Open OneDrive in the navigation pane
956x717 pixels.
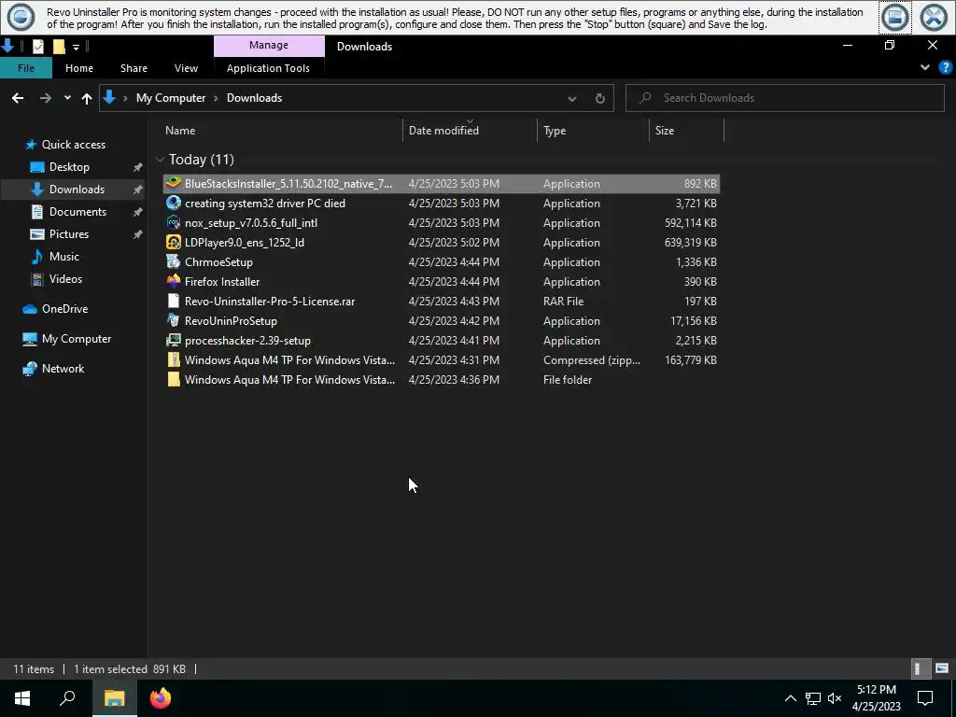(64, 309)
